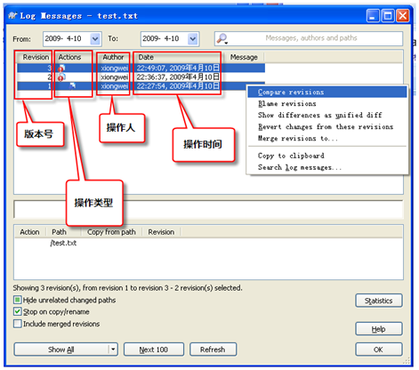The height and width of the screenshot is (370, 419).
Task: Click the modified action icon for revision 2
Action: [61, 77]
